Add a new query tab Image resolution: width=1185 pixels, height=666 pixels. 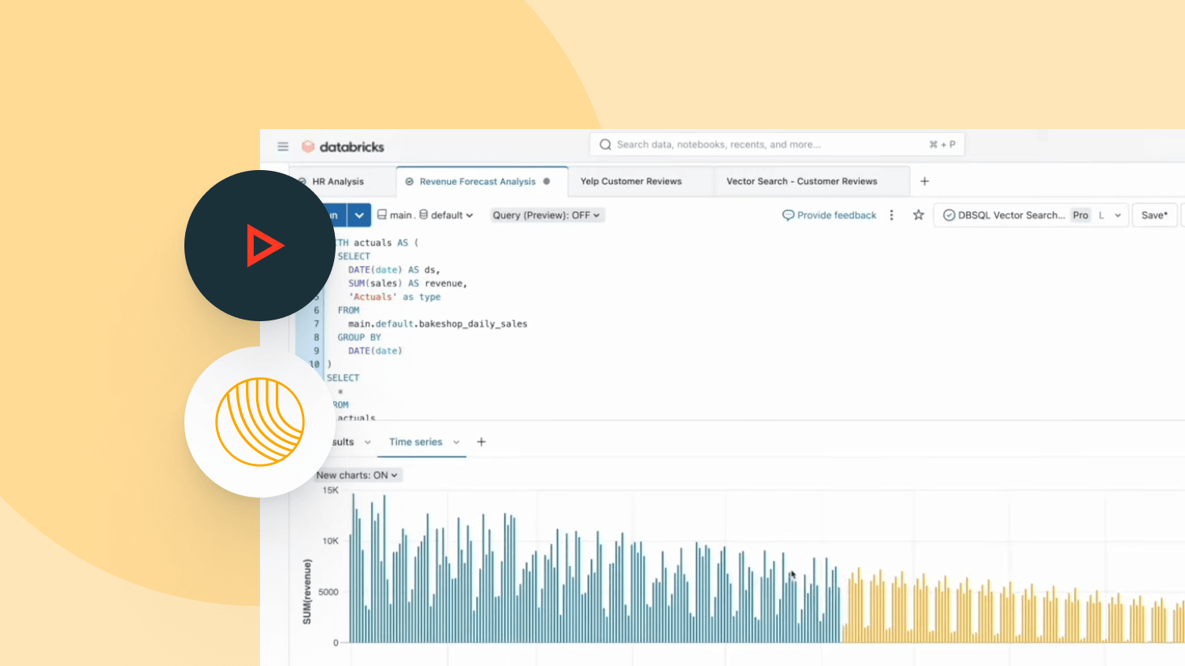[x=924, y=181]
